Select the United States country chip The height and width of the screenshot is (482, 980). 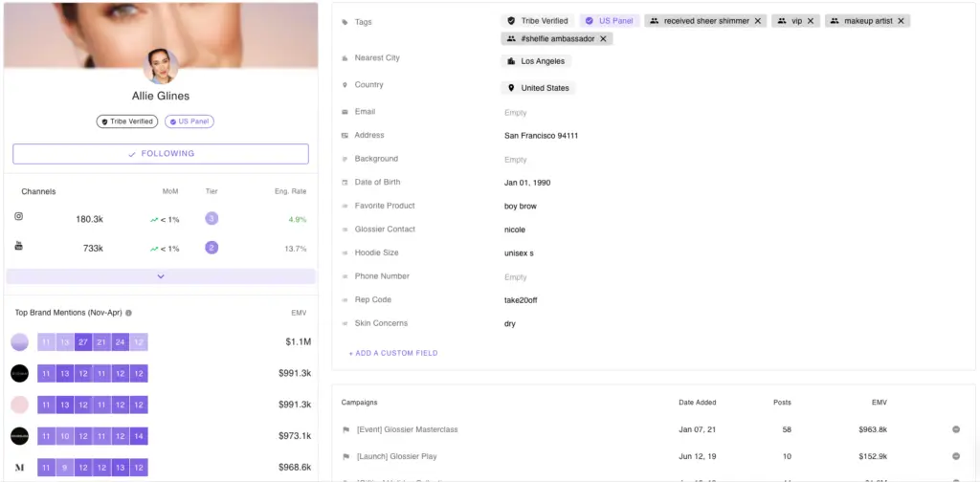pos(538,88)
